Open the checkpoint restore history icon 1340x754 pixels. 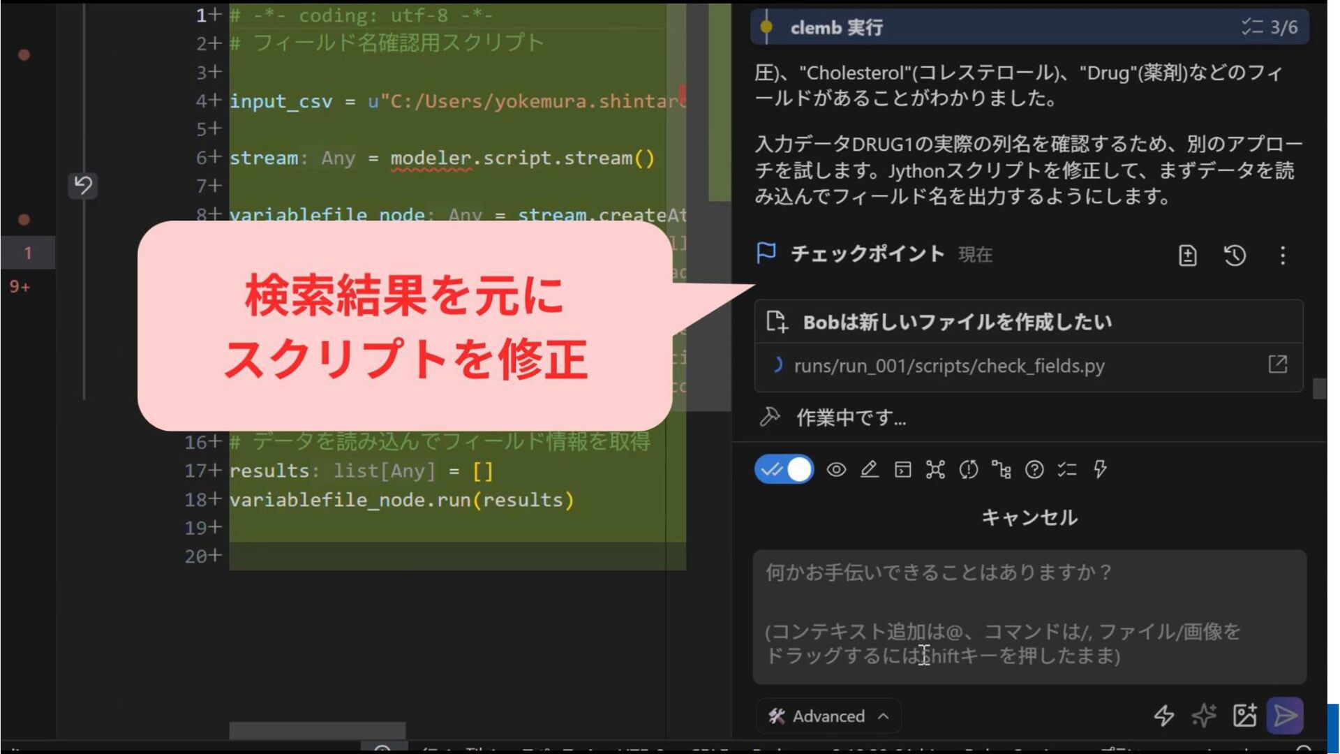(1235, 256)
